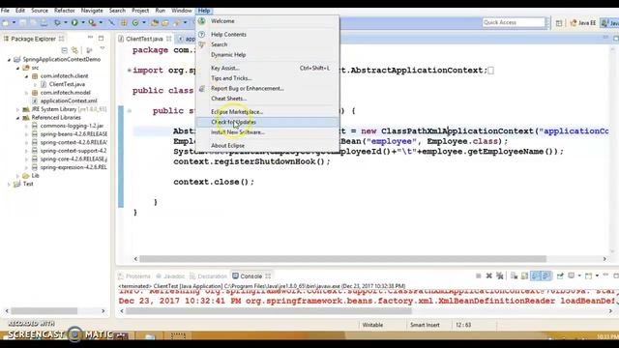Switch to the Javadoc tab
619x348 pixels.
point(170,276)
